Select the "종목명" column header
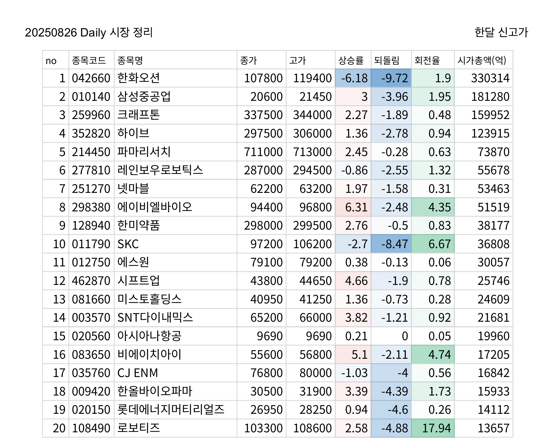 [130, 60]
